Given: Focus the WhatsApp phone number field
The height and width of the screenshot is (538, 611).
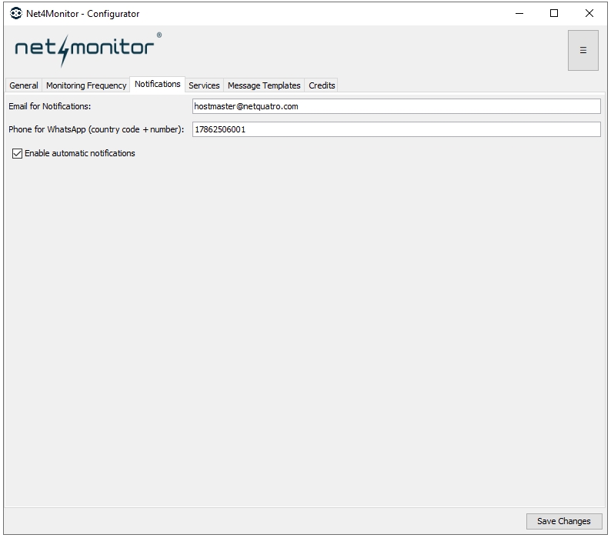Looking at the screenshot, I should pos(396,129).
